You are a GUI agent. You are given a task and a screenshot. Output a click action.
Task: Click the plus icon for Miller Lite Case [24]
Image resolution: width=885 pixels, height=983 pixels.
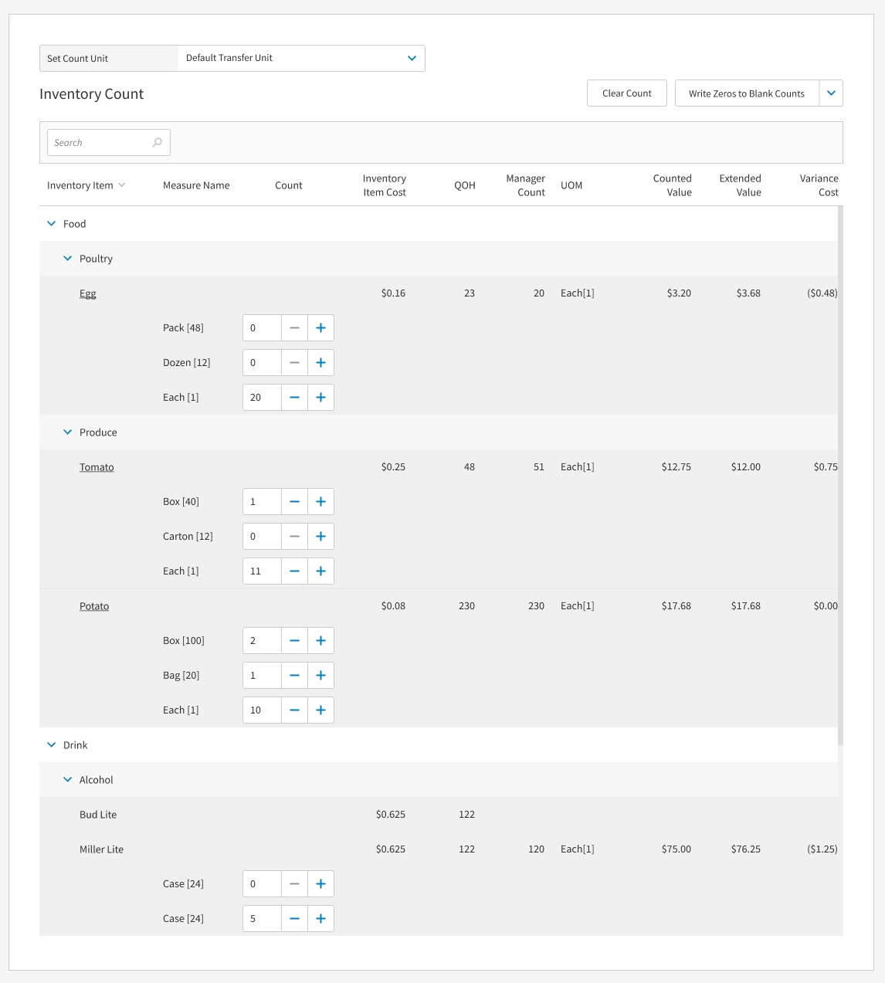click(x=320, y=883)
